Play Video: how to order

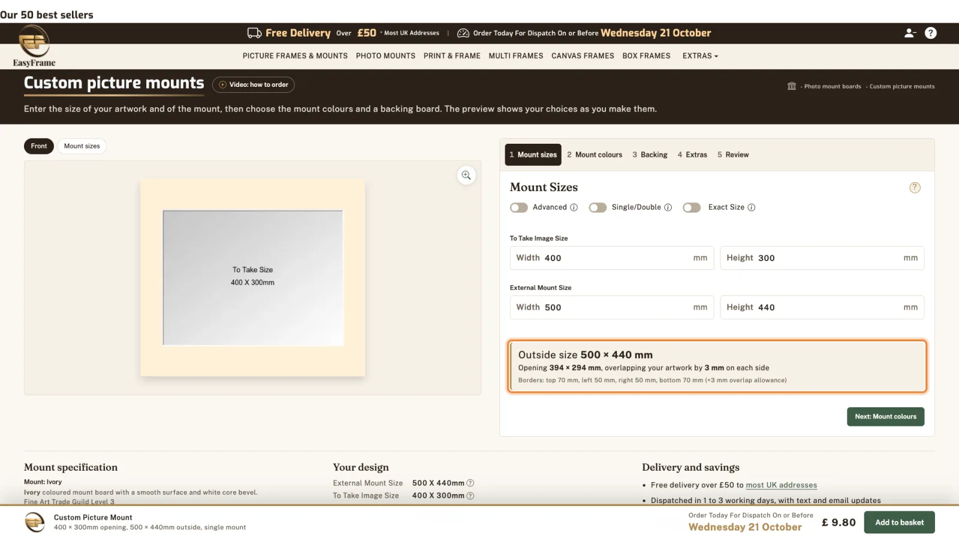(x=254, y=84)
